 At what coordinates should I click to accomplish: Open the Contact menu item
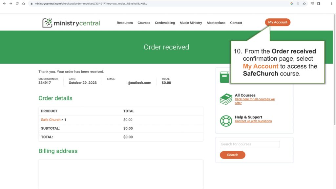click(236, 23)
